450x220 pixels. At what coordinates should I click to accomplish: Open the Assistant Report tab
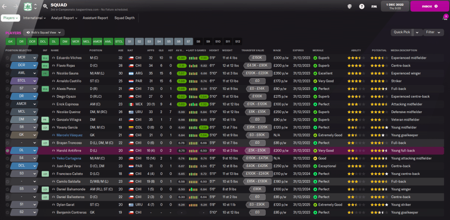pyautogui.click(x=95, y=18)
